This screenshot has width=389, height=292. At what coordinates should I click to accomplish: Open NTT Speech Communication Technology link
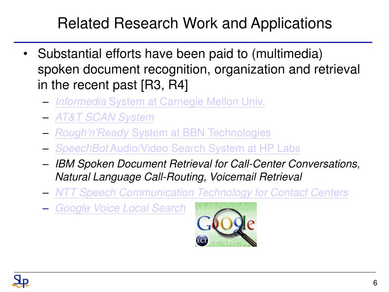201,193
